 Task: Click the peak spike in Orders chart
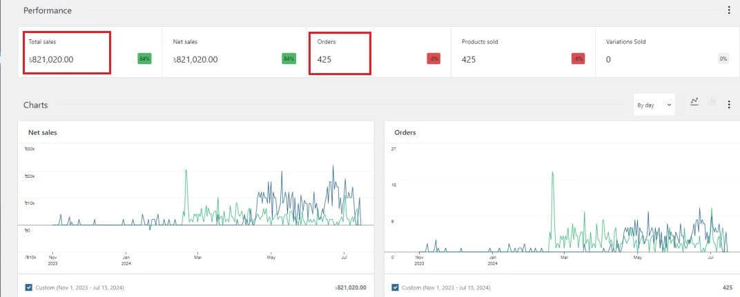coord(552,173)
